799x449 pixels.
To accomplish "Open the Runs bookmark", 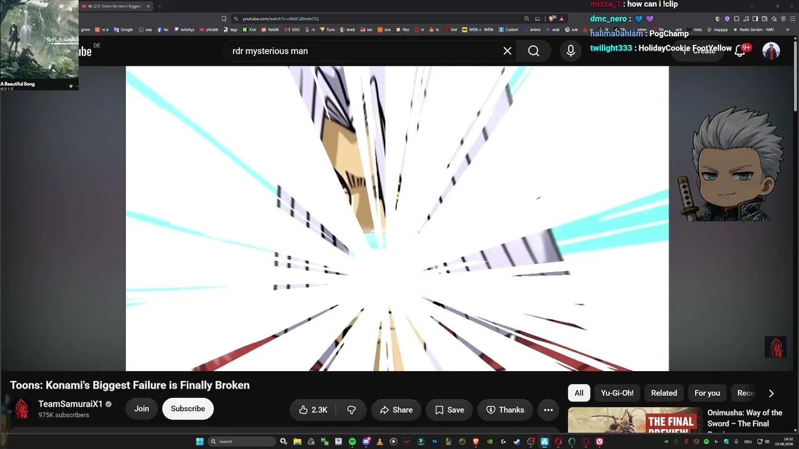I will (328, 29).
